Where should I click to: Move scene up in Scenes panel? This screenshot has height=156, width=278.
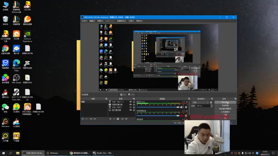pos(91,119)
